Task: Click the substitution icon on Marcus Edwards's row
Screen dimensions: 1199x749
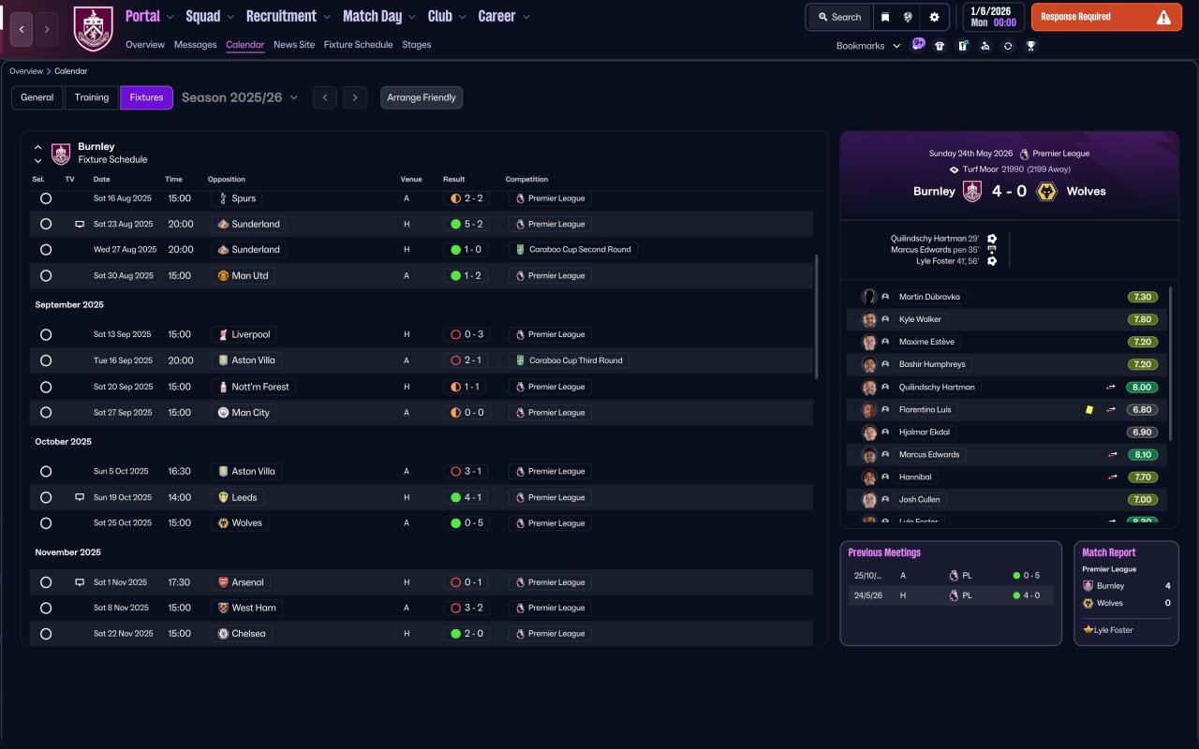Action: tap(1112, 454)
